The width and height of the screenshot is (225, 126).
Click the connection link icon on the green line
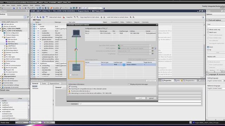coord(76,50)
